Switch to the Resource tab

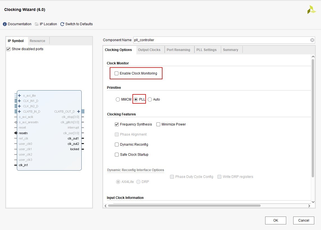pyautogui.click(x=38, y=41)
